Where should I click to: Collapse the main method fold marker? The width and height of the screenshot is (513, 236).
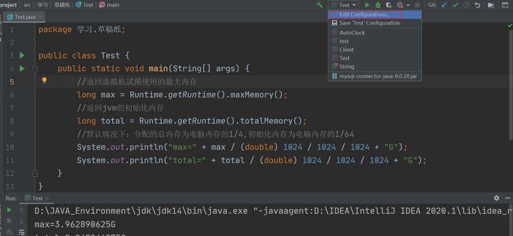click(35, 69)
